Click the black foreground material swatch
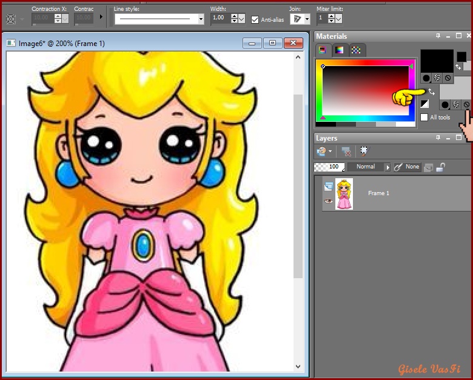473x380 pixels. coord(437,61)
